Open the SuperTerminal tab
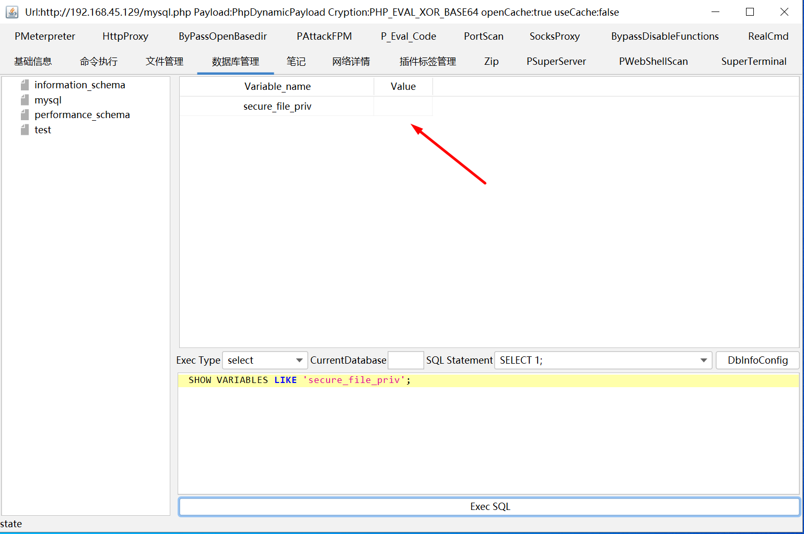 [754, 61]
